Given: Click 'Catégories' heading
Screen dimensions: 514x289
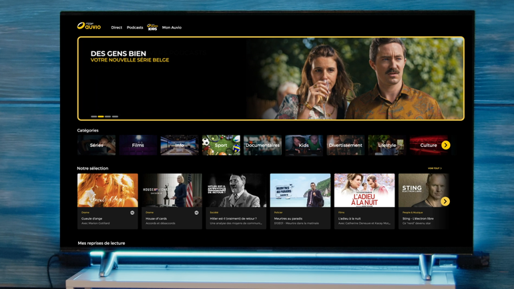Looking at the screenshot, I should 87,130.
